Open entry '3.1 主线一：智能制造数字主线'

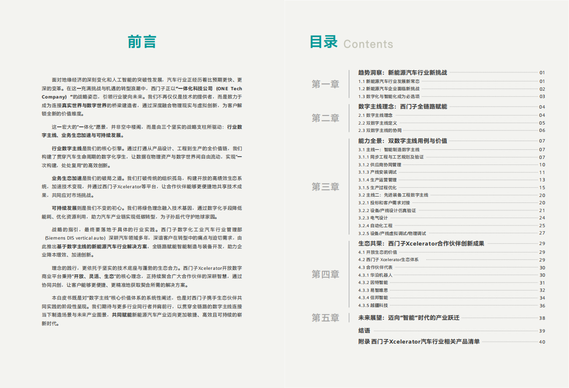coord(389,150)
